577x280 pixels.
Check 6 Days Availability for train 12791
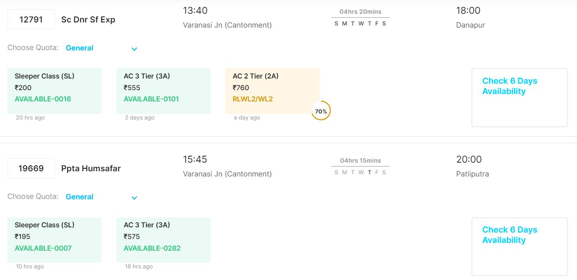pyautogui.click(x=519, y=98)
